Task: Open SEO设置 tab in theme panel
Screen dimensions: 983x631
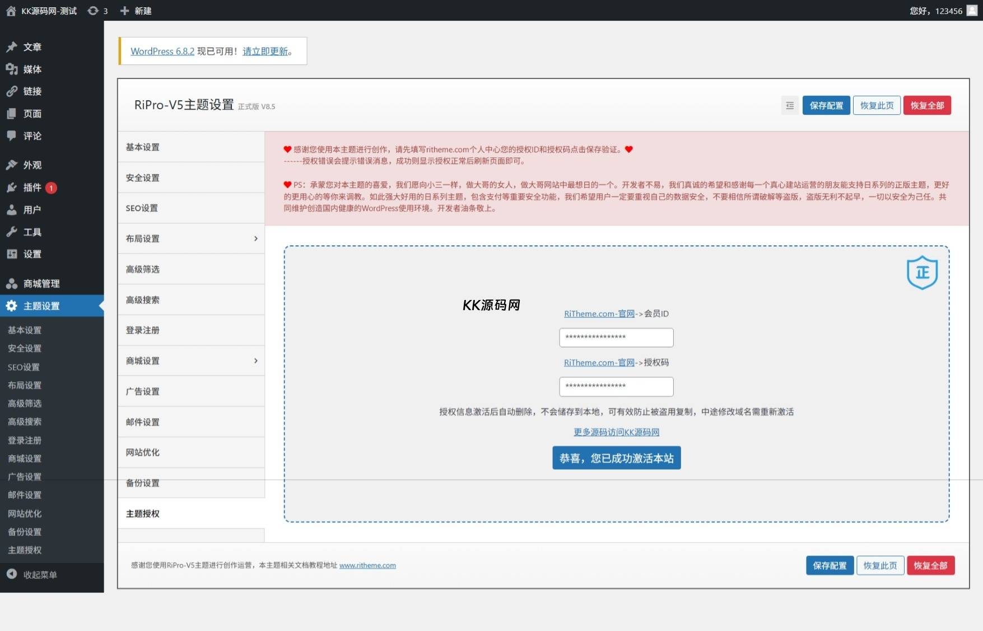Action: pos(191,208)
